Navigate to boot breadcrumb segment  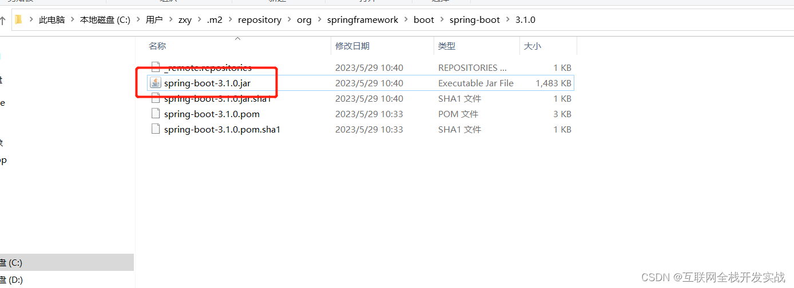[424, 20]
